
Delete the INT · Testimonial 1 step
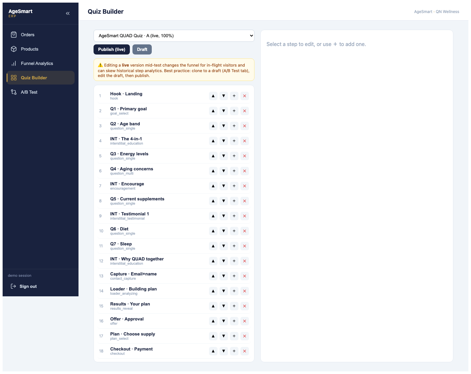(x=245, y=216)
